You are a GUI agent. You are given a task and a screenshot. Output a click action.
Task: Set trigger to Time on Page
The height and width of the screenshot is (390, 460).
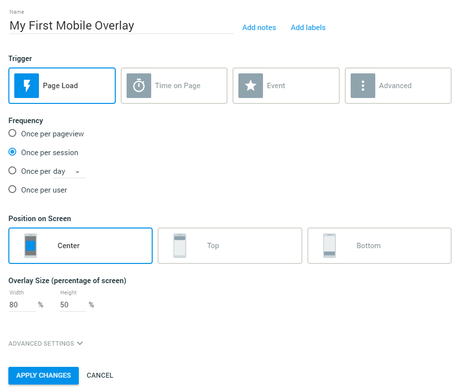pos(174,86)
